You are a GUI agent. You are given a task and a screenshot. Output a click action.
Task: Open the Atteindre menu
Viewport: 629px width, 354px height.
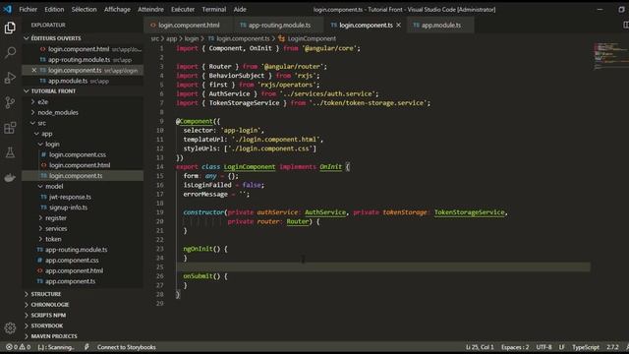point(150,9)
